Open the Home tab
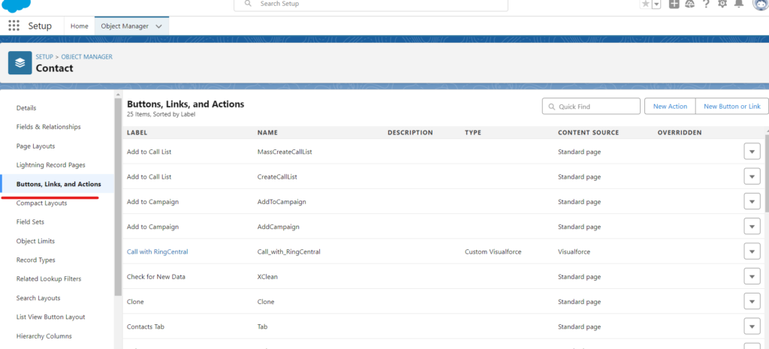The height and width of the screenshot is (349, 769). (80, 26)
